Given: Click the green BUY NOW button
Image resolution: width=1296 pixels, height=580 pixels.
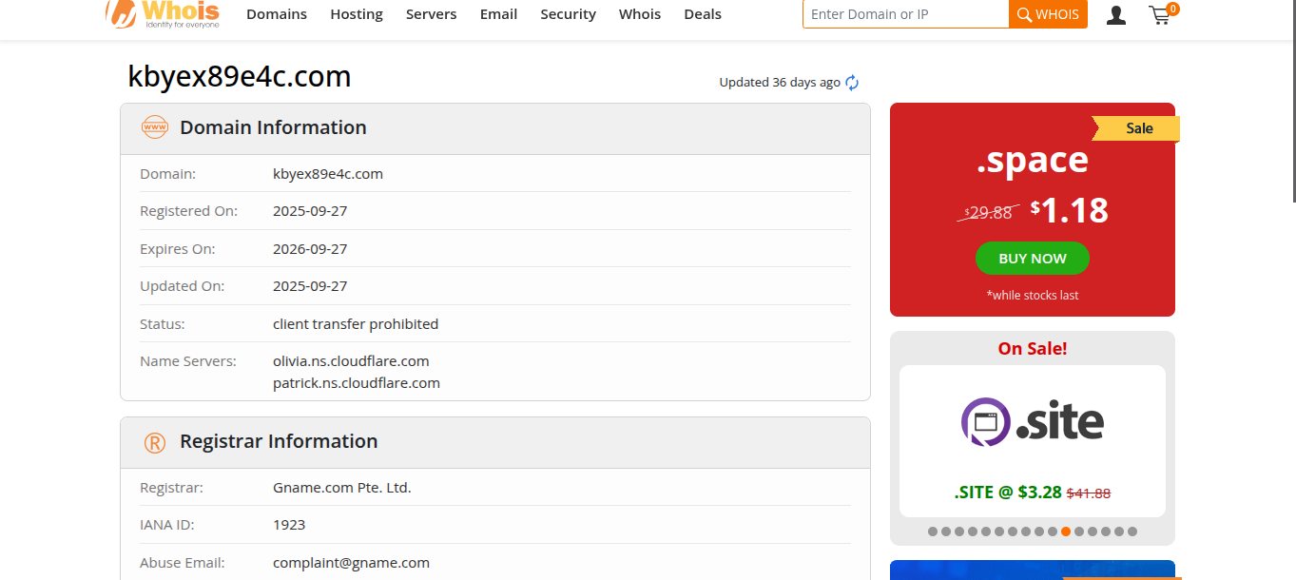Looking at the screenshot, I should (1033, 259).
